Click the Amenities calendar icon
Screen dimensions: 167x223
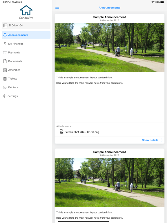[x=5, y=70]
